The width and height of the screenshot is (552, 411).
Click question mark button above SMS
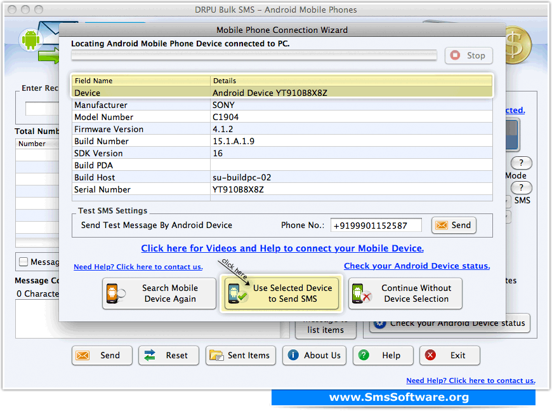[522, 187]
